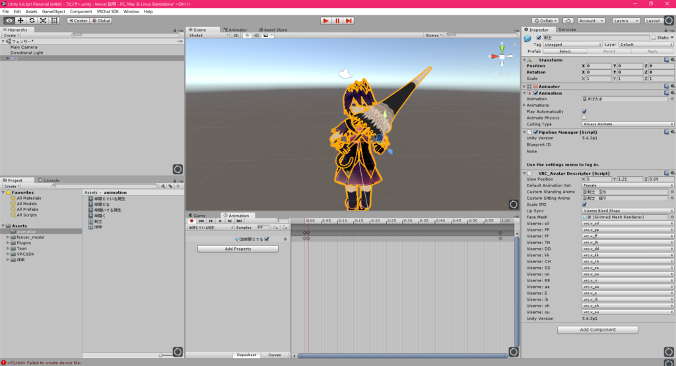The height and width of the screenshot is (366, 676).
Task: Go to next keyframe in Animation window
Action: (x=229, y=221)
